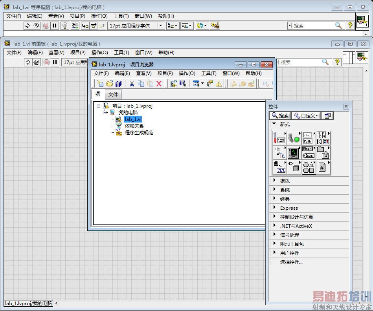Click the Cut scissors icon in Project Explorer
Viewport: 373px width, 311px height.
[132, 84]
